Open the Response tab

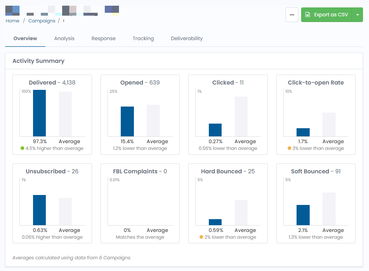pyautogui.click(x=104, y=38)
